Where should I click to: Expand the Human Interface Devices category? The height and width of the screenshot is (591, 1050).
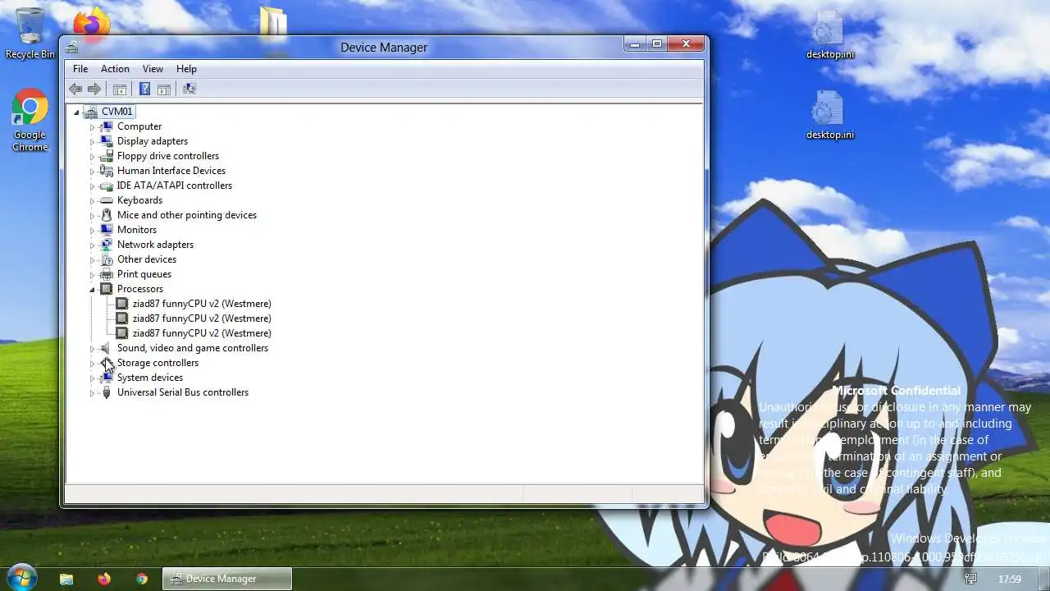pos(92,172)
